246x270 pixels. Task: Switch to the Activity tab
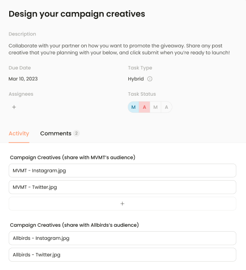pos(19,134)
